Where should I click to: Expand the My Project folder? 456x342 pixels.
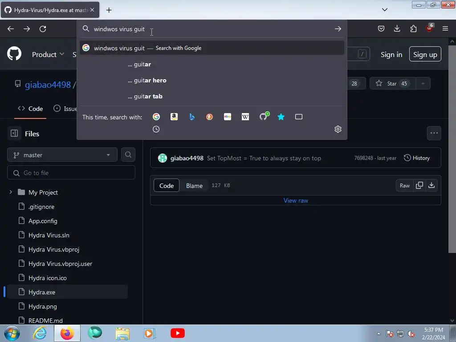(11, 192)
